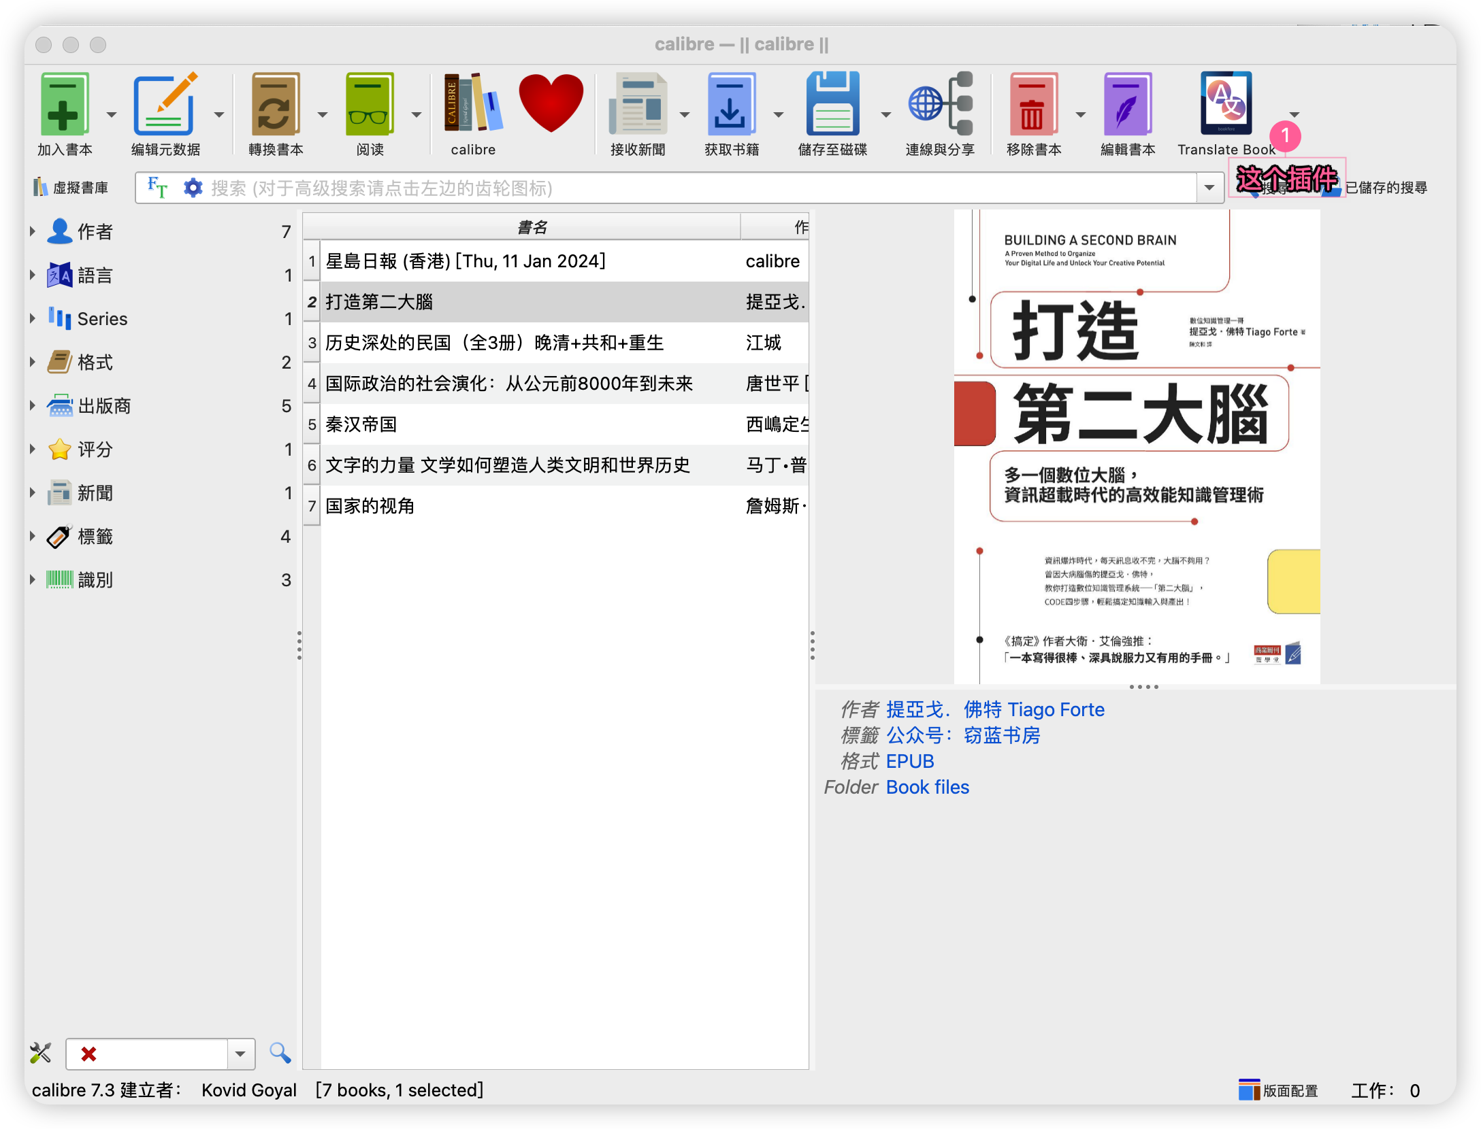Screen dimensions: 1481x1129
Task: Expand the News (新聞) category
Action: 33,492
